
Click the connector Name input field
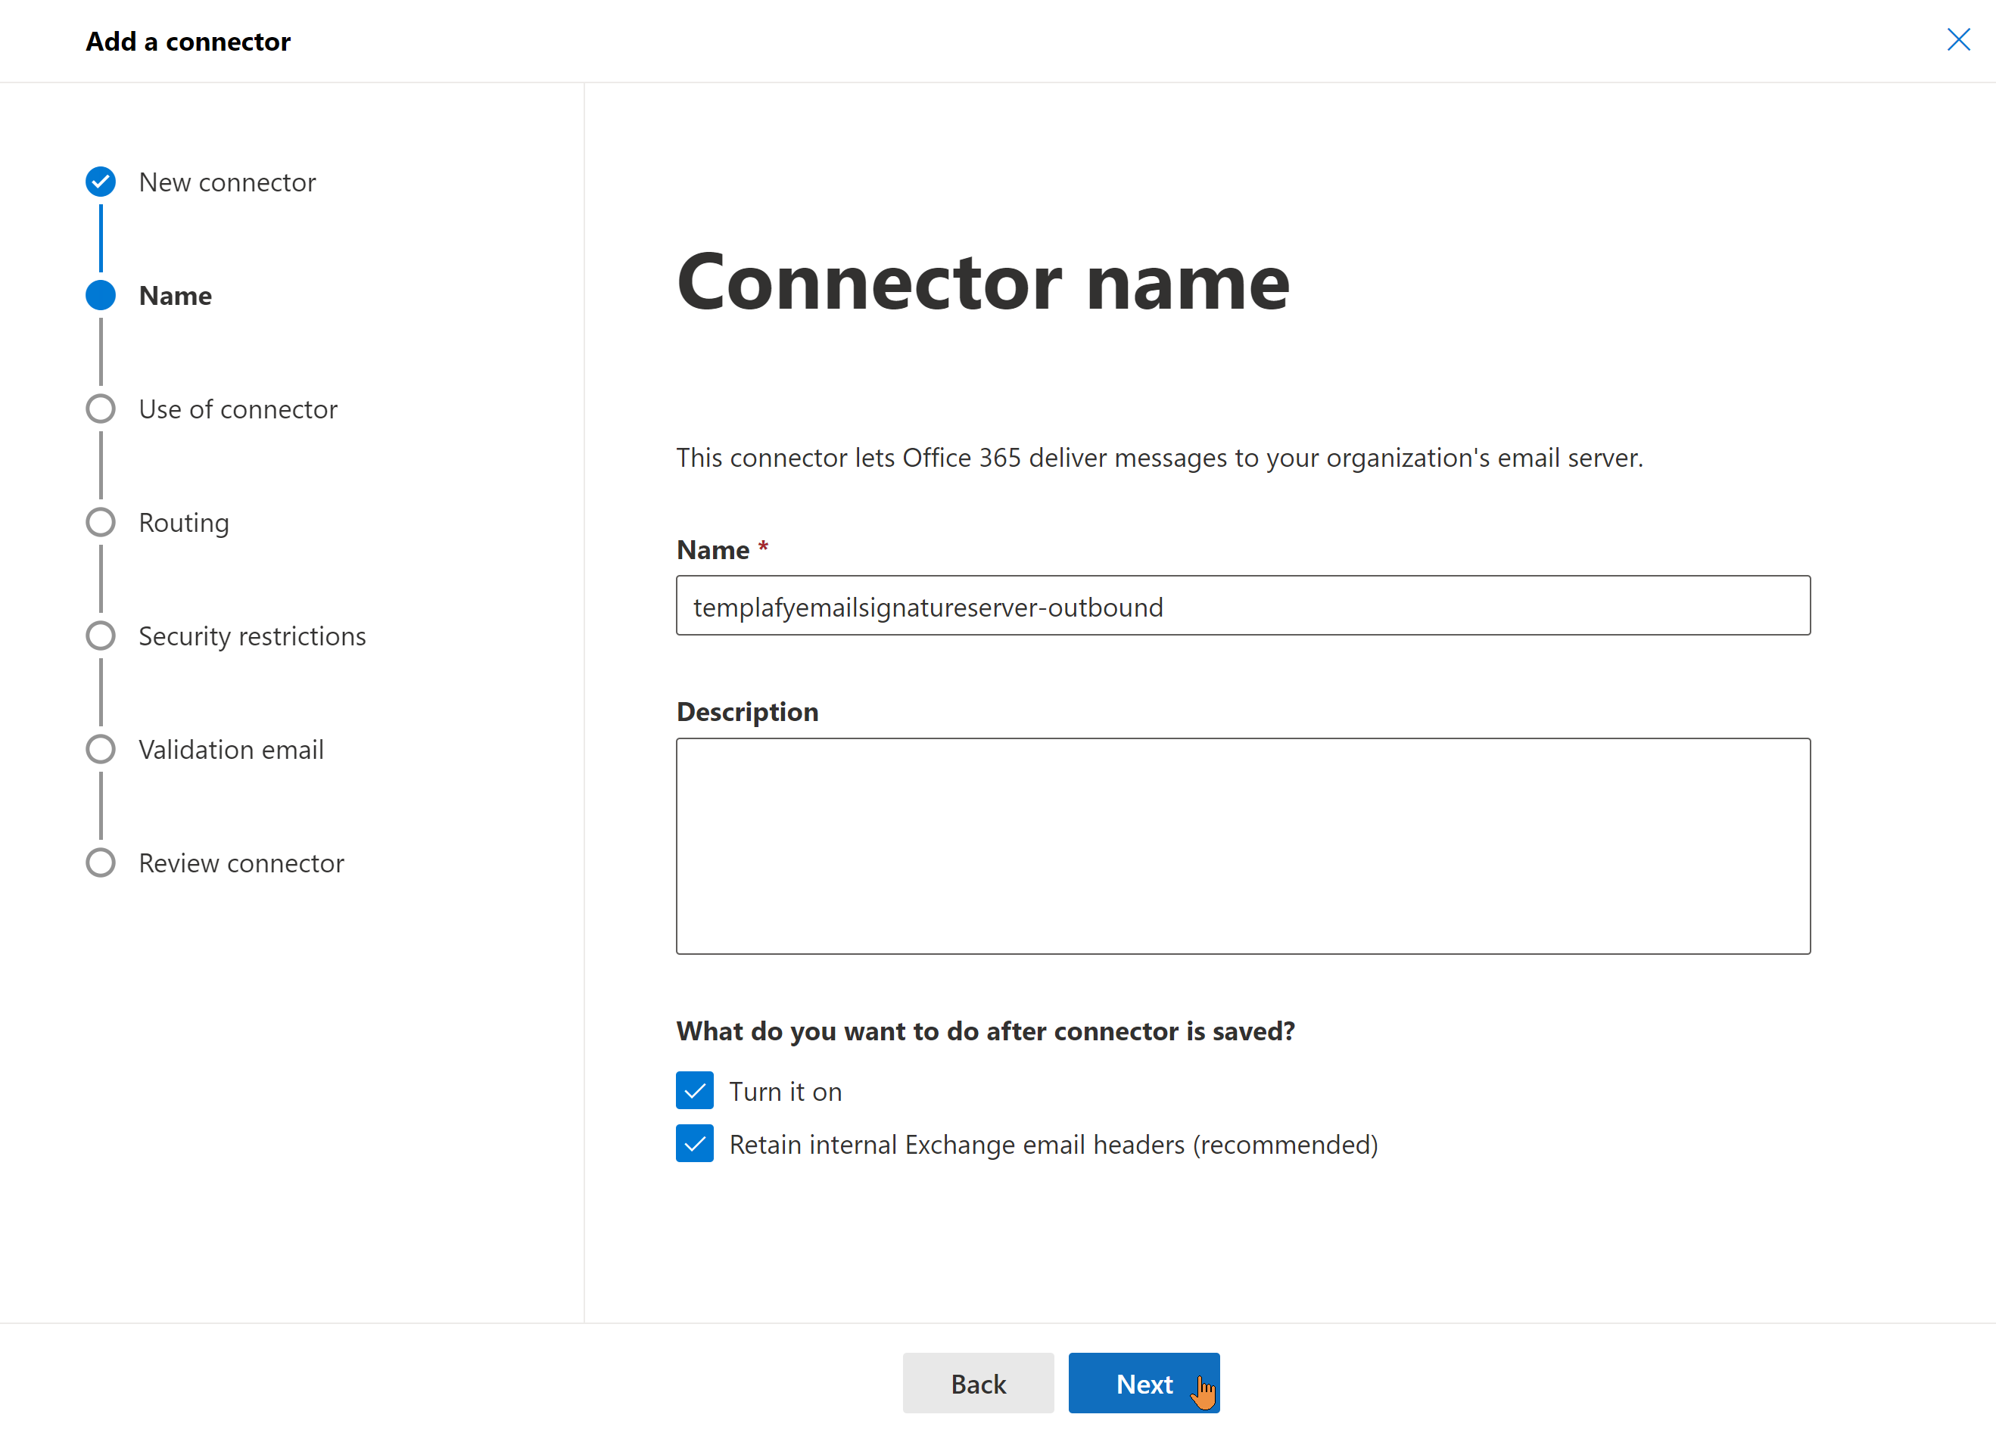[1242, 605]
